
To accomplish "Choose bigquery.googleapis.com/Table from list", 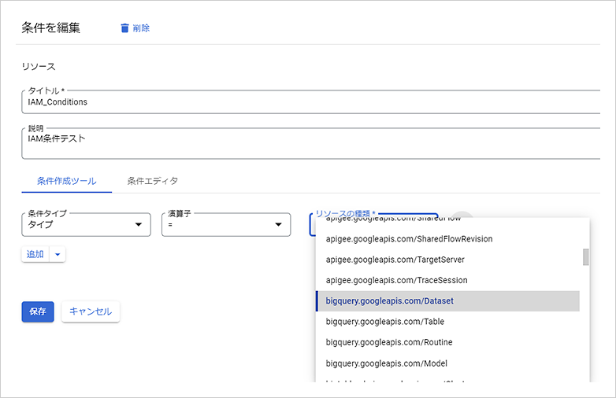I will point(448,322).
